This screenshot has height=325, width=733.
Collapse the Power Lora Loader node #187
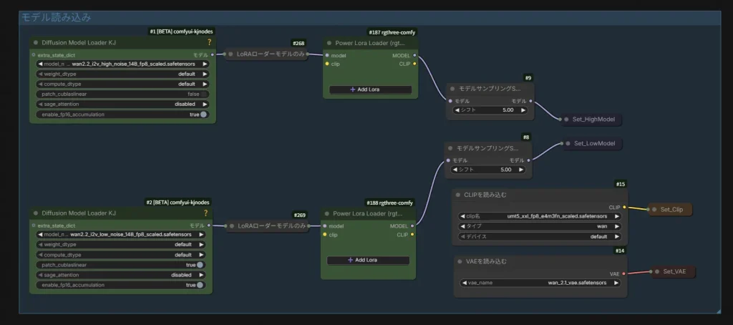point(329,43)
